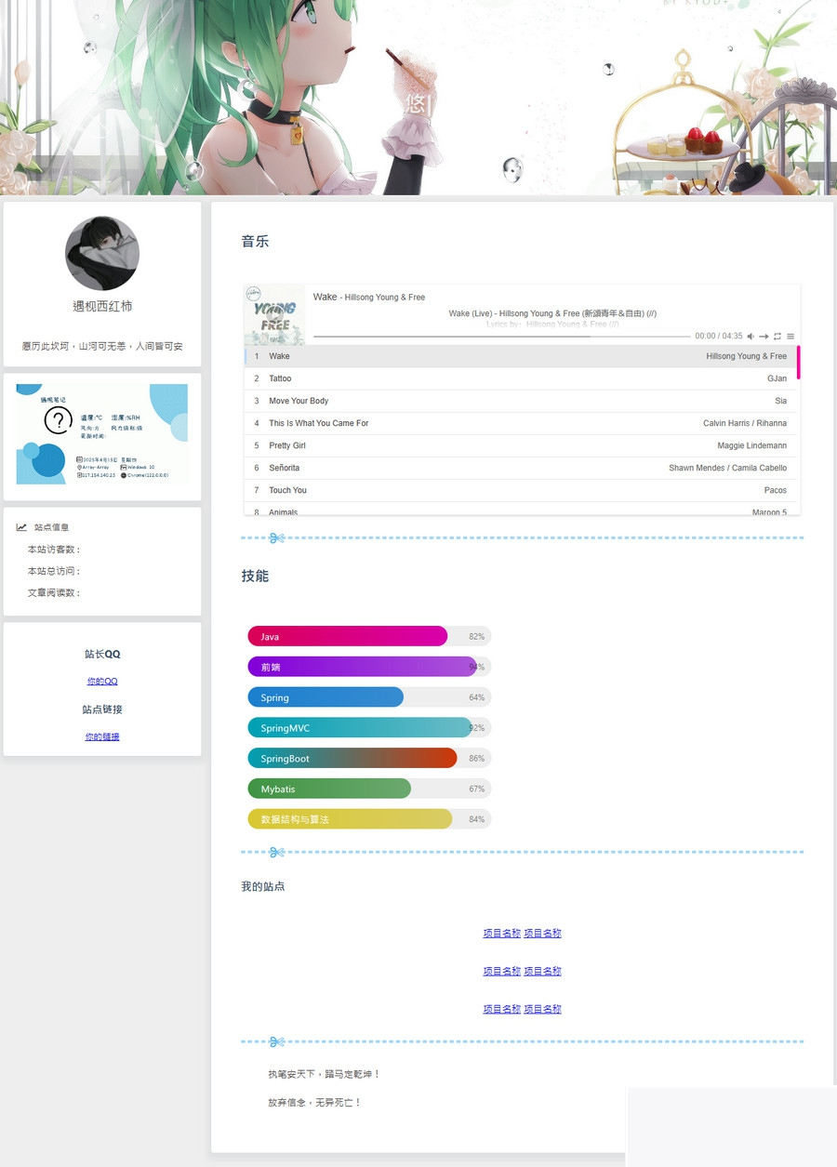Click the 遇机西红柿 avatar image
This screenshot has height=1167, width=837.
pyautogui.click(x=102, y=253)
